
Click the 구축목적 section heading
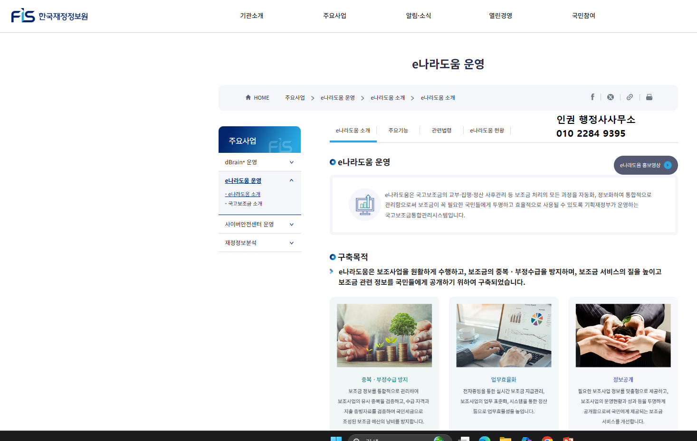353,257
